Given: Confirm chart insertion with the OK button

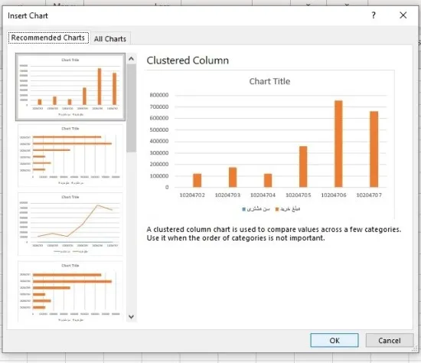Looking at the screenshot, I should 335,341.
